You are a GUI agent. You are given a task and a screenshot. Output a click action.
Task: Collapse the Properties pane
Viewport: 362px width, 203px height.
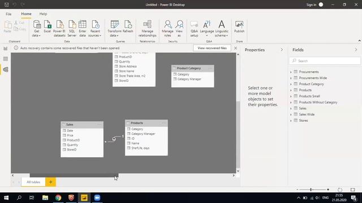coord(282,50)
